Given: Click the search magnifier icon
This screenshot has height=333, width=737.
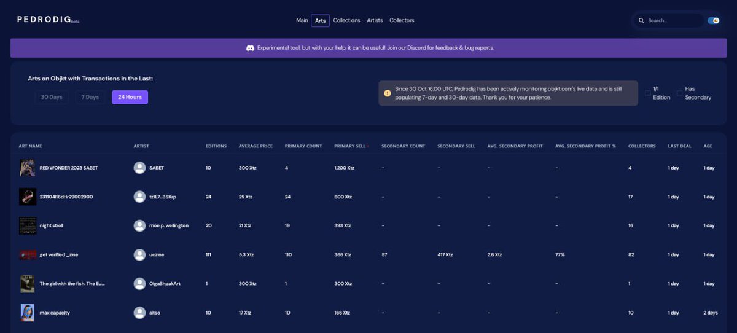Looking at the screenshot, I should (642, 20).
